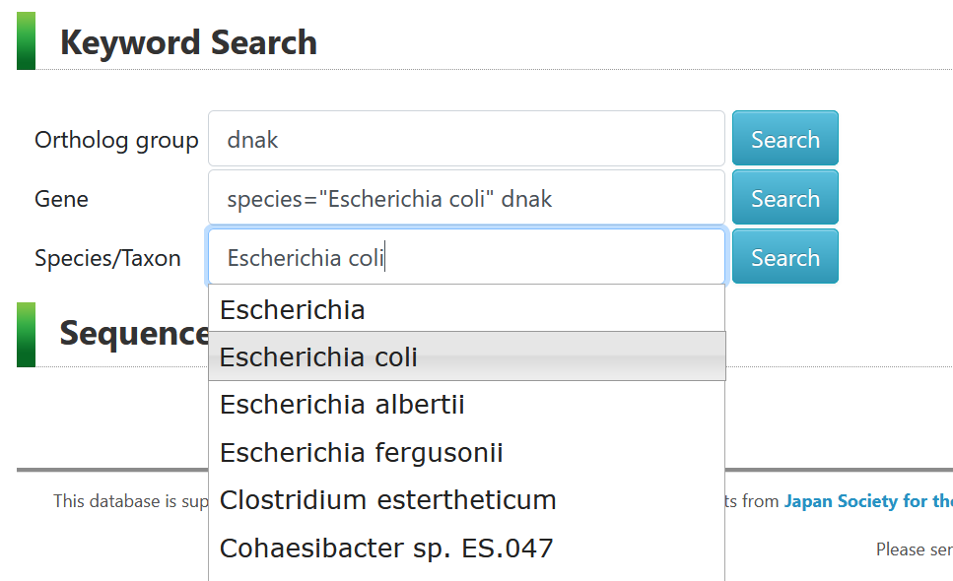Viewport: 953px width, 581px height.
Task: Click the partially hidden "Sequence" heading
Action: coord(133,334)
